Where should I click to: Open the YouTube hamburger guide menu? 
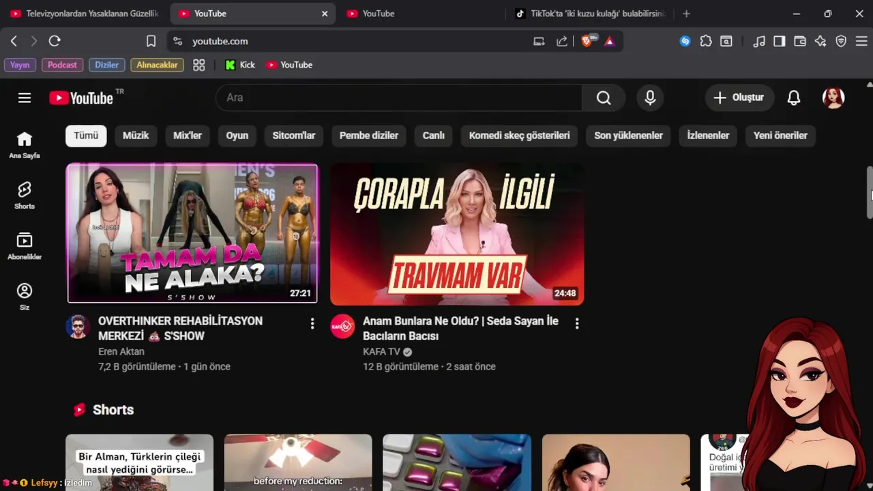tap(25, 98)
